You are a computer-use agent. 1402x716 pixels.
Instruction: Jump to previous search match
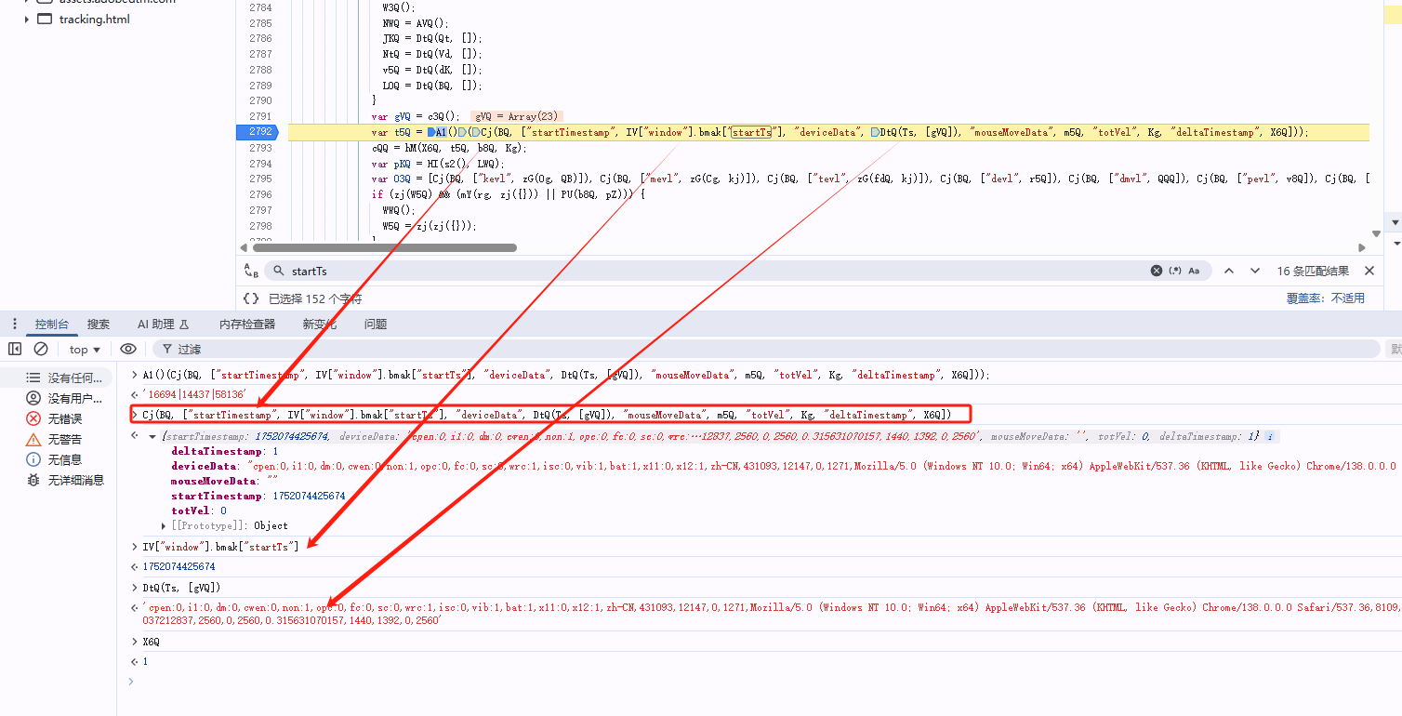click(x=1229, y=271)
